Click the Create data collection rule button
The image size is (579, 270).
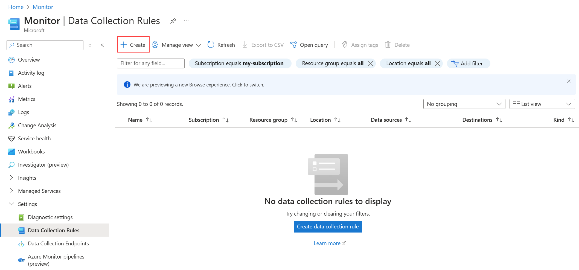(x=328, y=227)
